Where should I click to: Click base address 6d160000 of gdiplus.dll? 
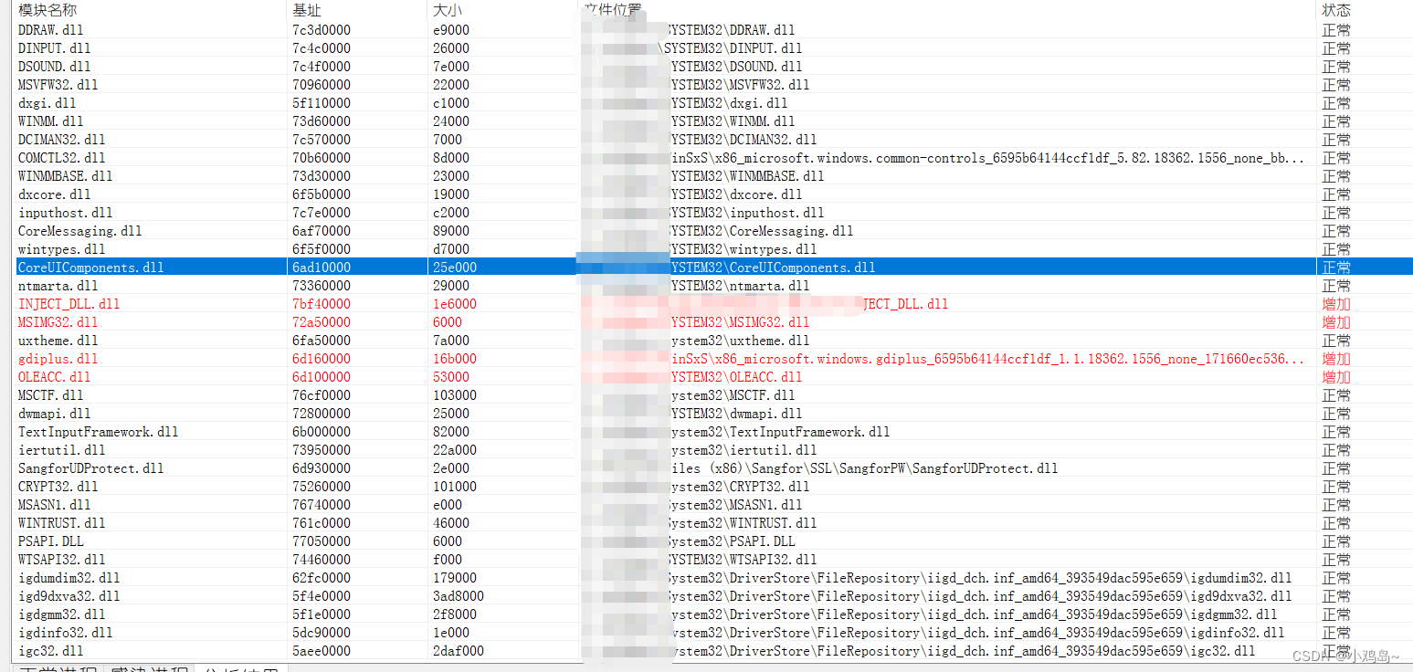pos(321,358)
